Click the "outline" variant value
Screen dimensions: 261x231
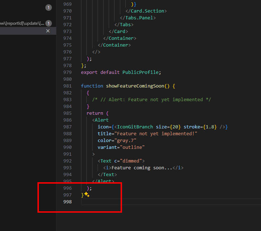(132, 147)
